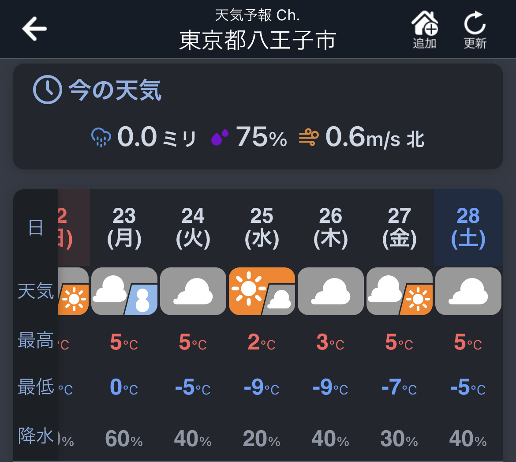Tap the 60% precipitation value for the 23rd
This screenshot has height=462, width=516.
[124, 439]
